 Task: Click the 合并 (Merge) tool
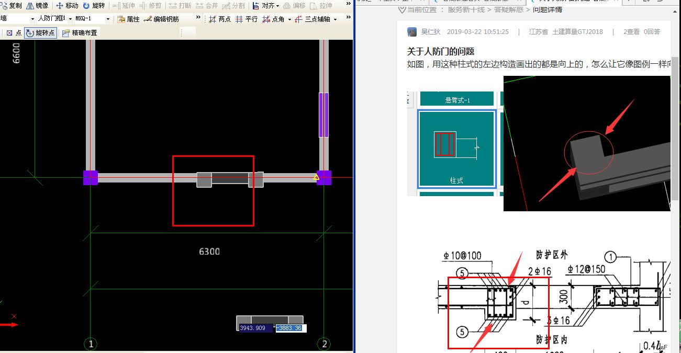[207, 6]
